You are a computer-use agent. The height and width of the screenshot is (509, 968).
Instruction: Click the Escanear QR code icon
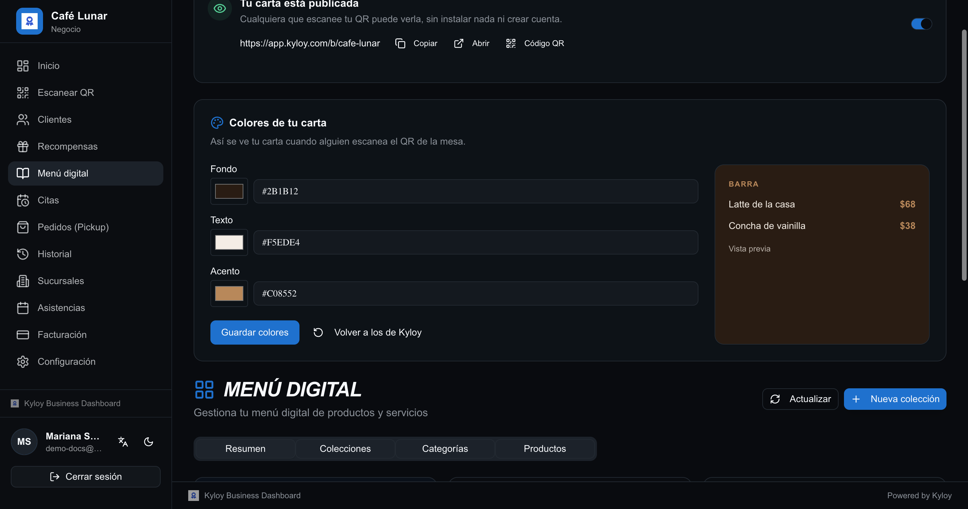(23, 92)
